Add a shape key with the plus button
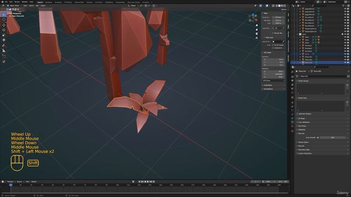The height and width of the screenshot is (197, 351). (x=347, y=102)
